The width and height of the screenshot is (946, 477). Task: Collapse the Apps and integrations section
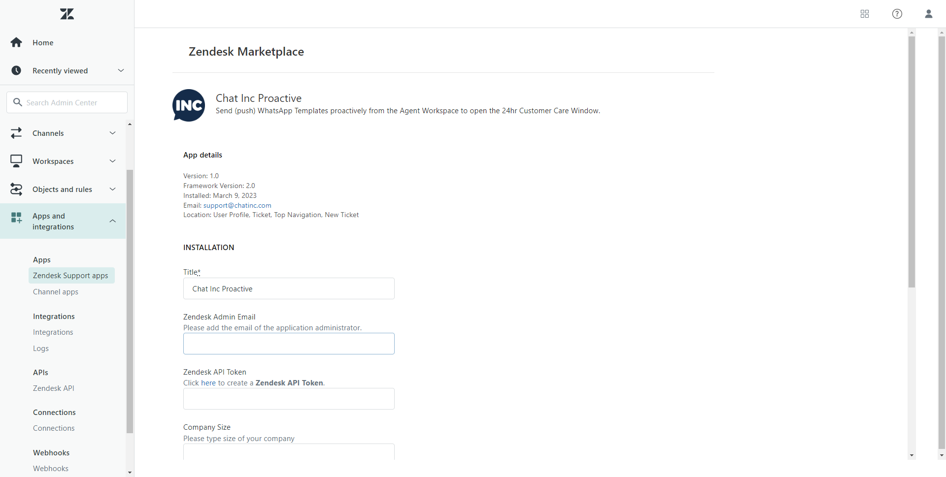click(x=113, y=221)
